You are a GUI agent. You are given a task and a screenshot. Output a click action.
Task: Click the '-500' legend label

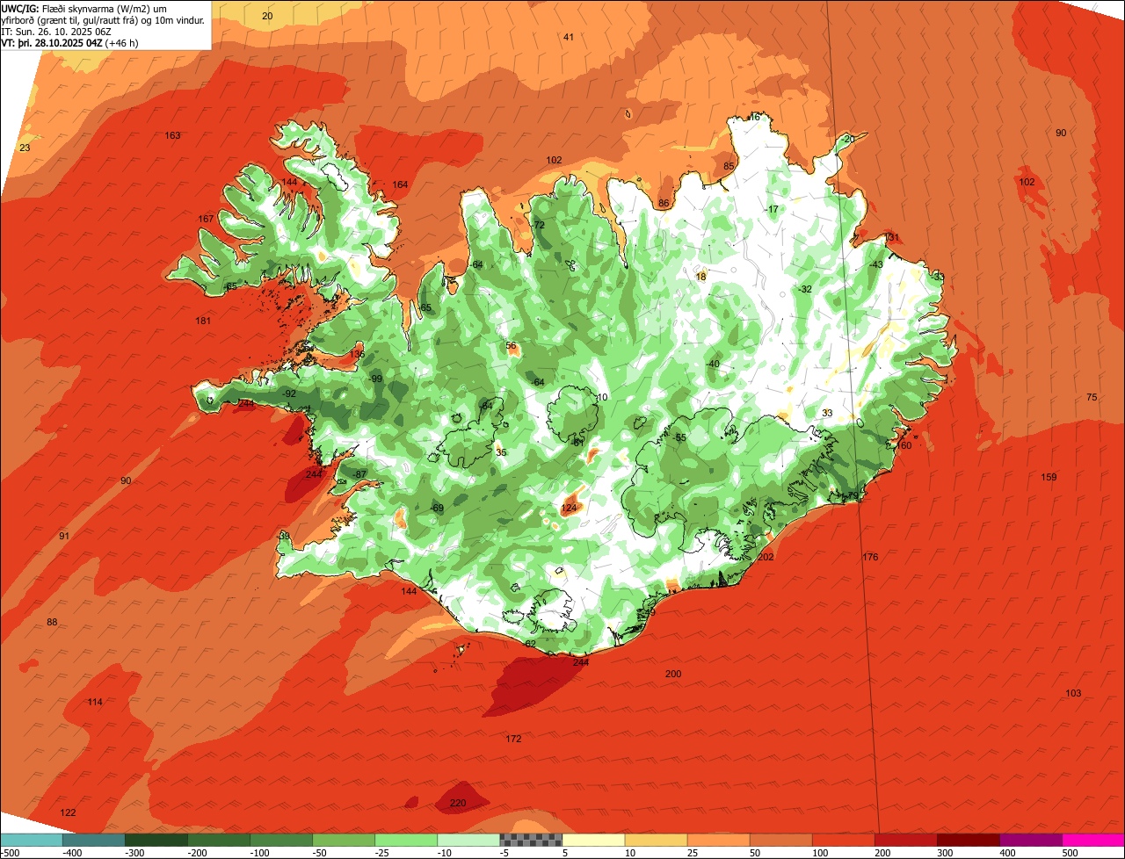[11, 853]
